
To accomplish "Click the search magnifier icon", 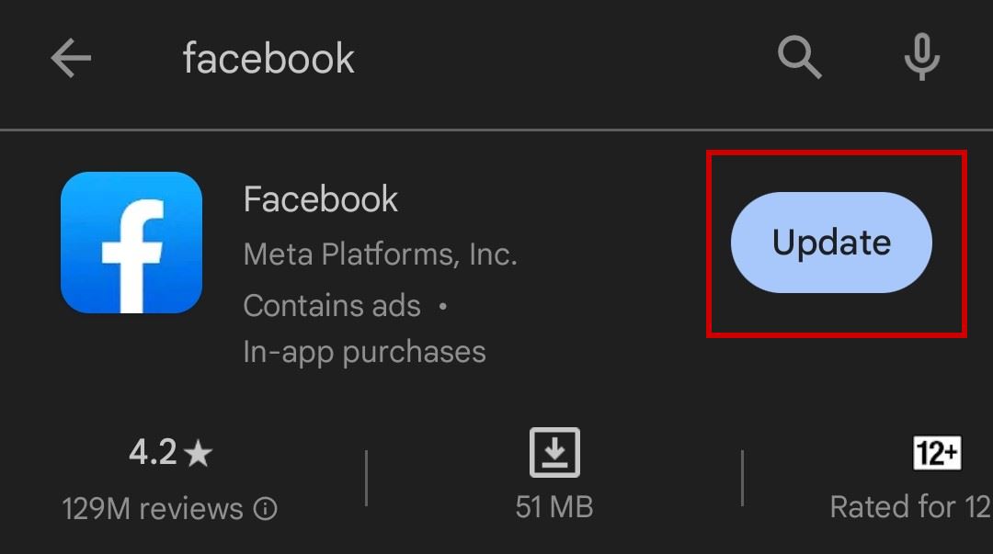I will tap(799, 58).
